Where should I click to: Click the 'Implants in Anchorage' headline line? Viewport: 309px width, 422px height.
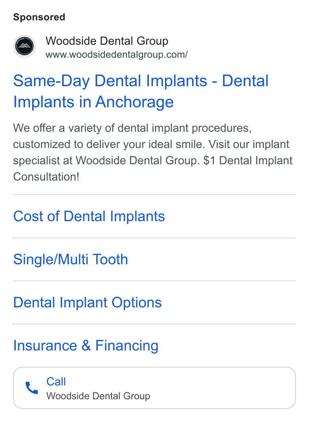coord(94,102)
